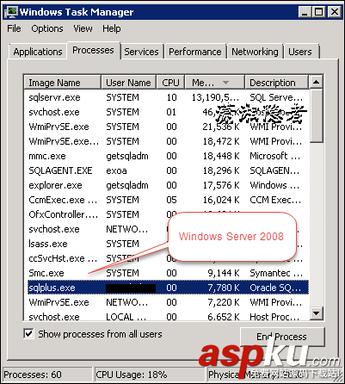
Task: Switch to the Applications tab
Action: [x=38, y=52]
